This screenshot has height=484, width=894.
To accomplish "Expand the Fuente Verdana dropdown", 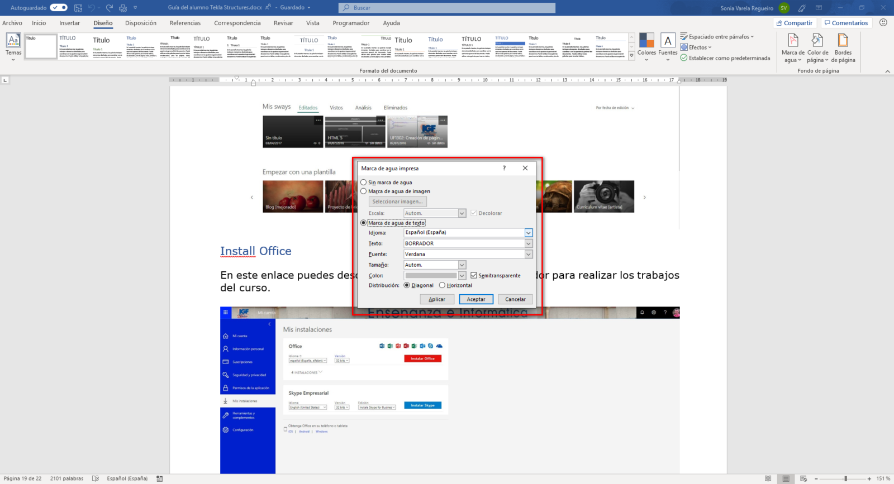I will 528,255.
